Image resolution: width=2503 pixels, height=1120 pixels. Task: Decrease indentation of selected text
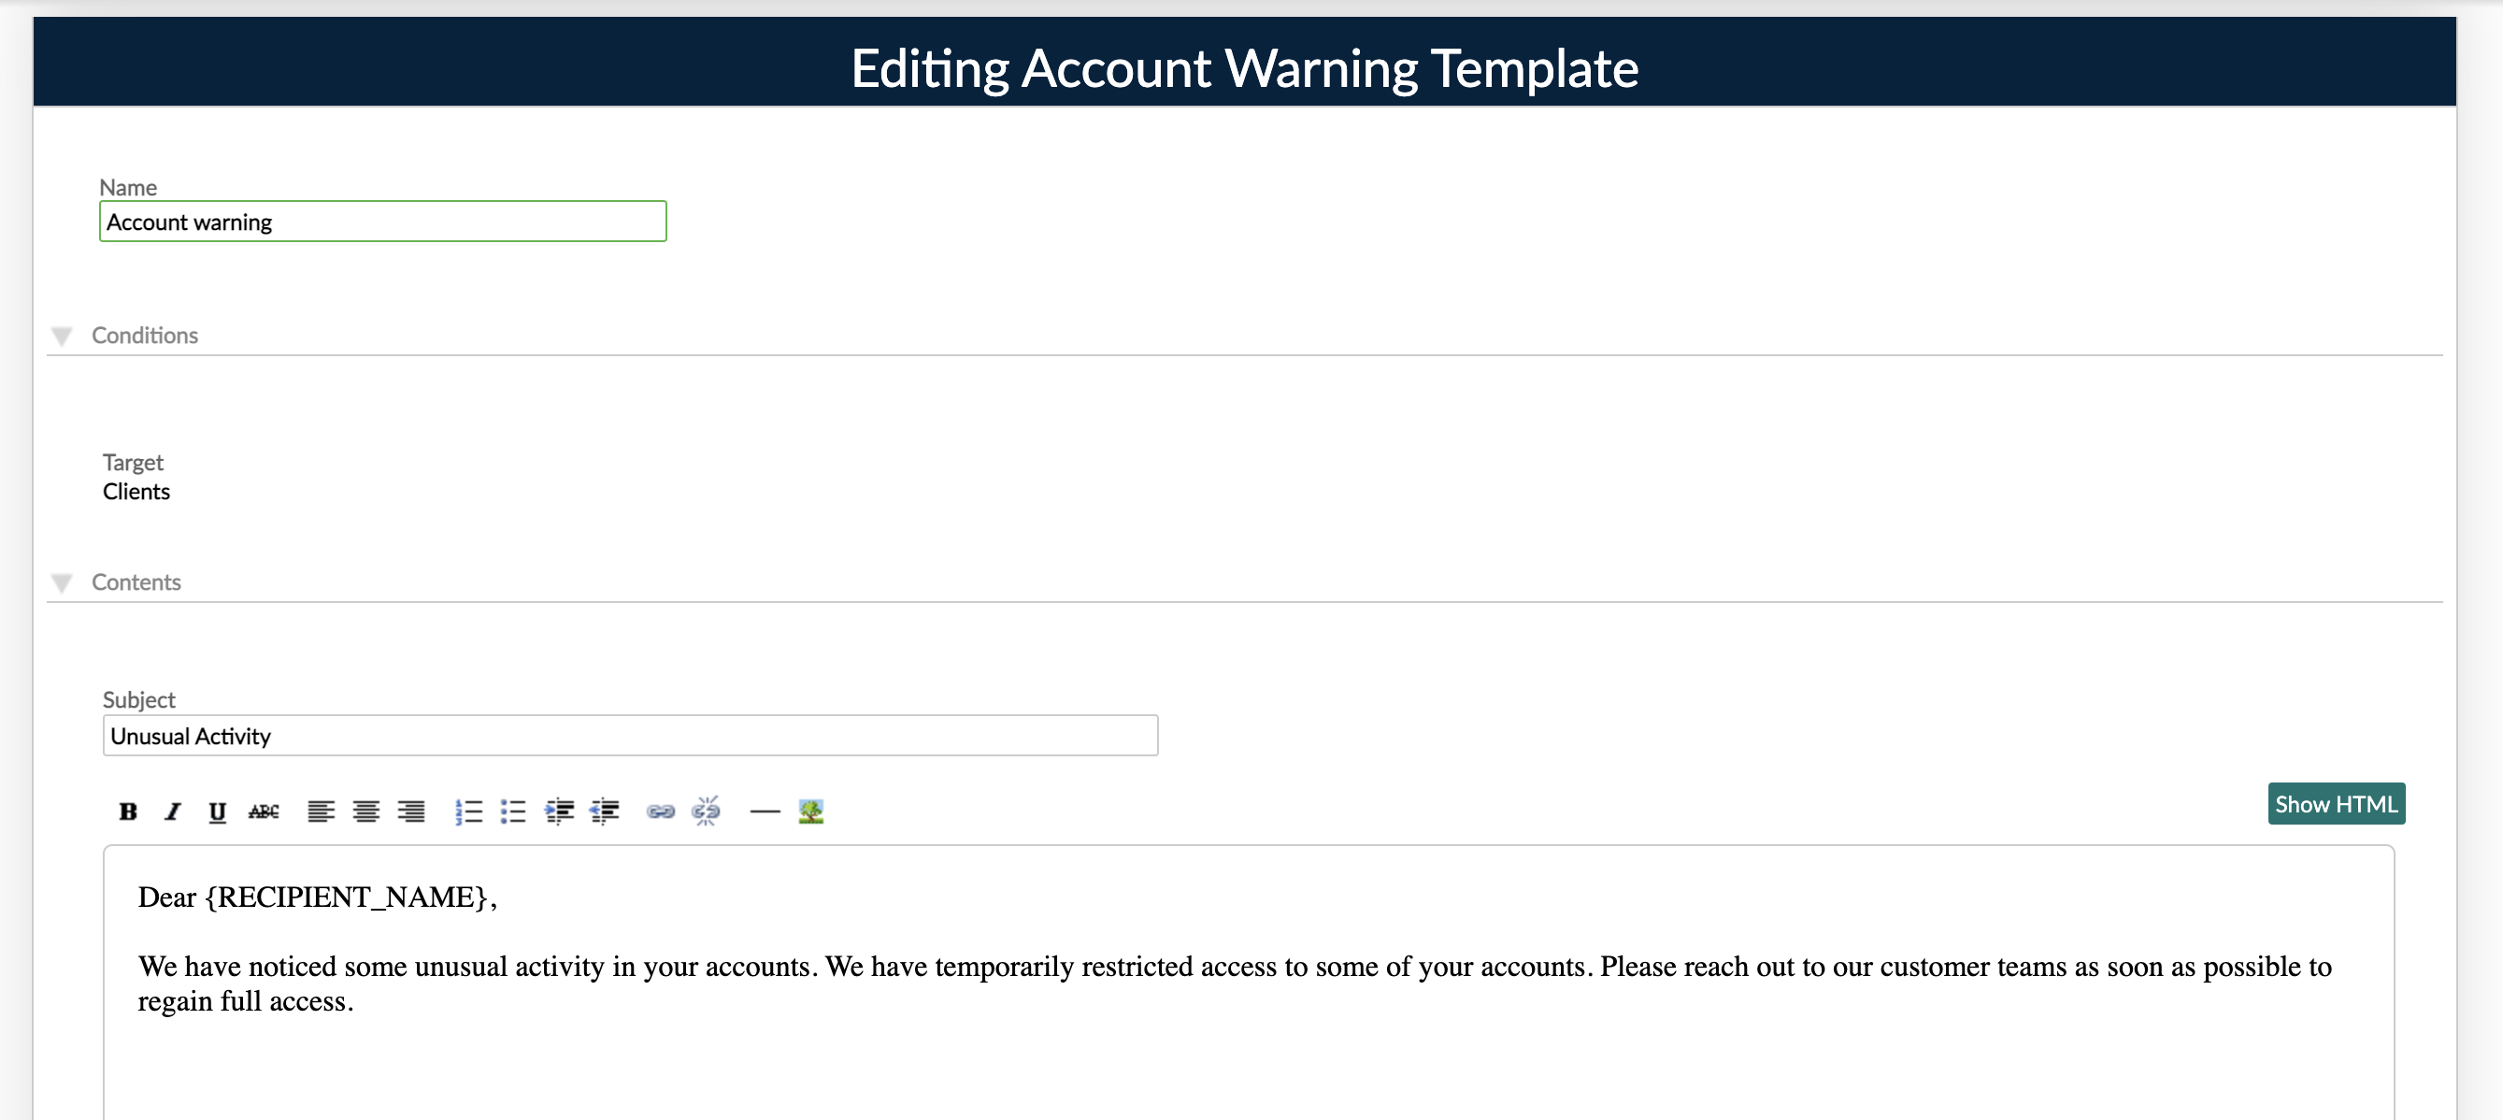pyautogui.click(x=606, y=811)
